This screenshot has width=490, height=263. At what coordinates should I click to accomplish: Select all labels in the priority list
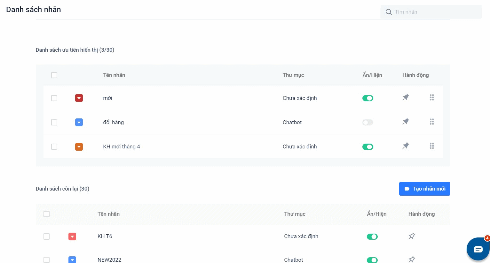[54, 75]
